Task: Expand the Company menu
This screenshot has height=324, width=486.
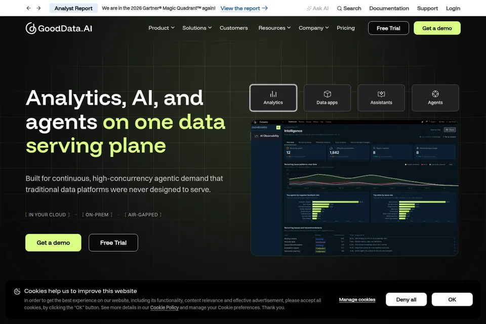Action: click(313, 28)
